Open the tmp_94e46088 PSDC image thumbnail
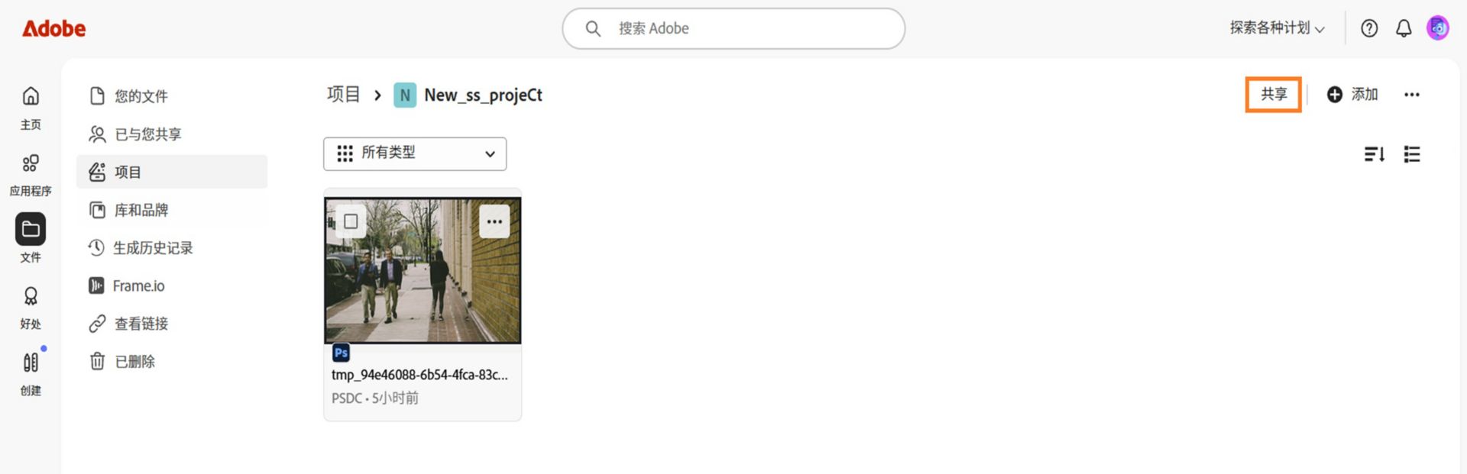This screenshot has height=474, width=1467. click(x=423, y=270)
